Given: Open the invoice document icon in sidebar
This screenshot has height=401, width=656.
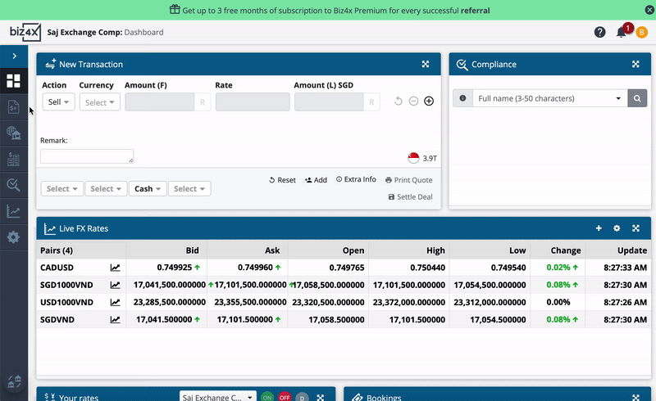Looking at the screenshot, I should click(13, 107).
